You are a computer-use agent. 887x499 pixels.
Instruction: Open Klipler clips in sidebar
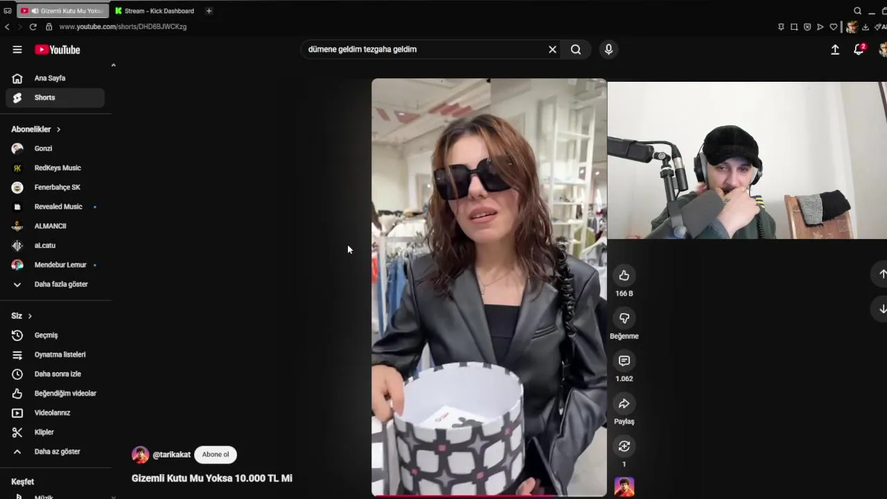point(55,432)
